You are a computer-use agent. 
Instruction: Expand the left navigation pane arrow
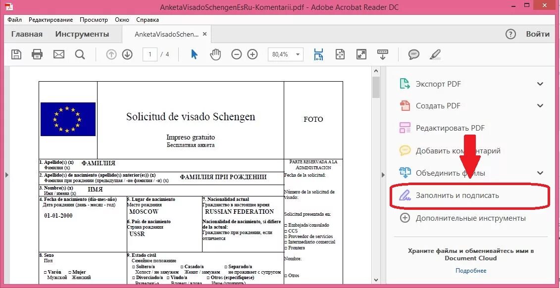6,175
